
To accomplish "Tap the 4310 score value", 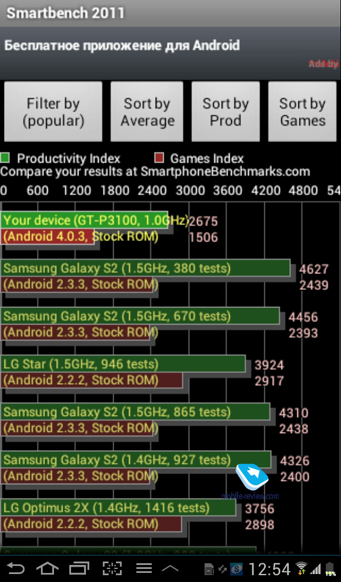I will click(x=294, y=413).
